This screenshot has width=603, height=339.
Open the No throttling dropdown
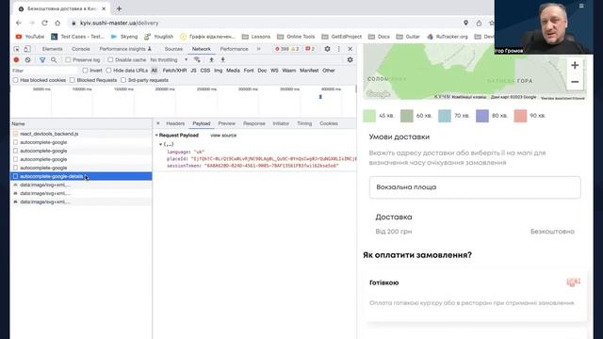click(x=169, y=60)
